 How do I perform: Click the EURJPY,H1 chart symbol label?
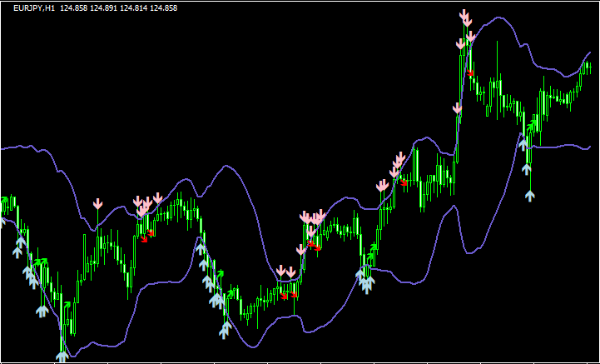pos(34,7)
